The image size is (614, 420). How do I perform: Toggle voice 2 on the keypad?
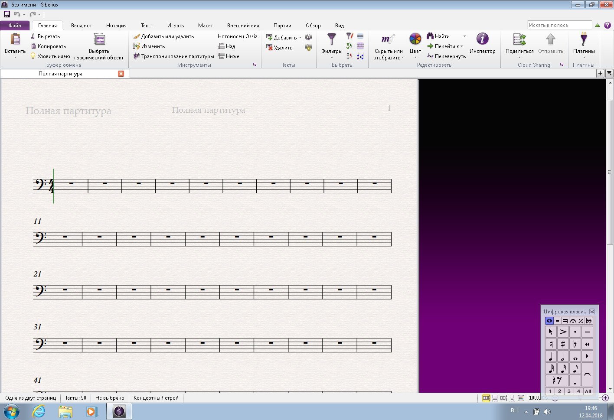click(559, 391)
